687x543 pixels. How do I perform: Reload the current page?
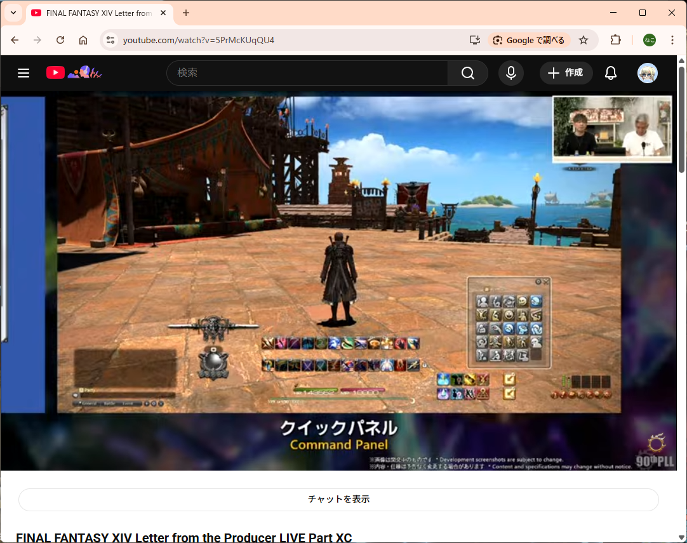(60, 40)
